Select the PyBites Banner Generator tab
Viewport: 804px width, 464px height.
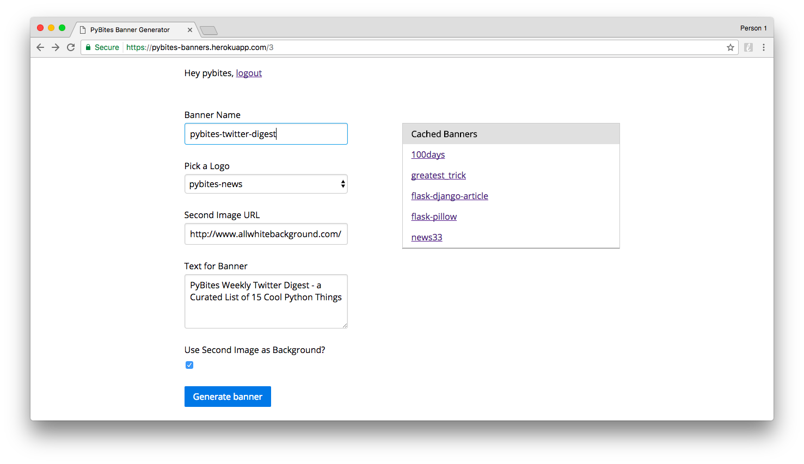click(x=131, y=30)
